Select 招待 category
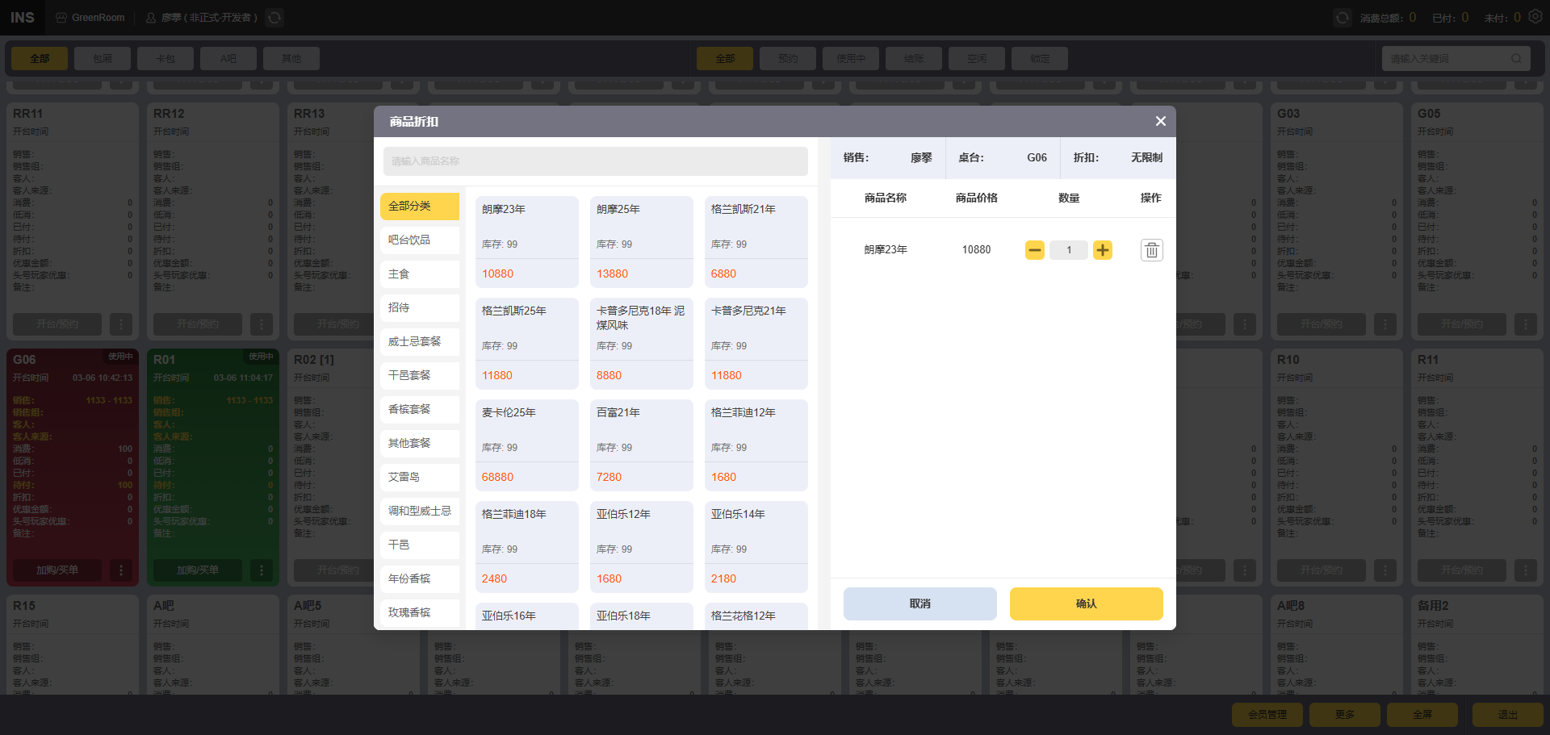 (420, 308)
